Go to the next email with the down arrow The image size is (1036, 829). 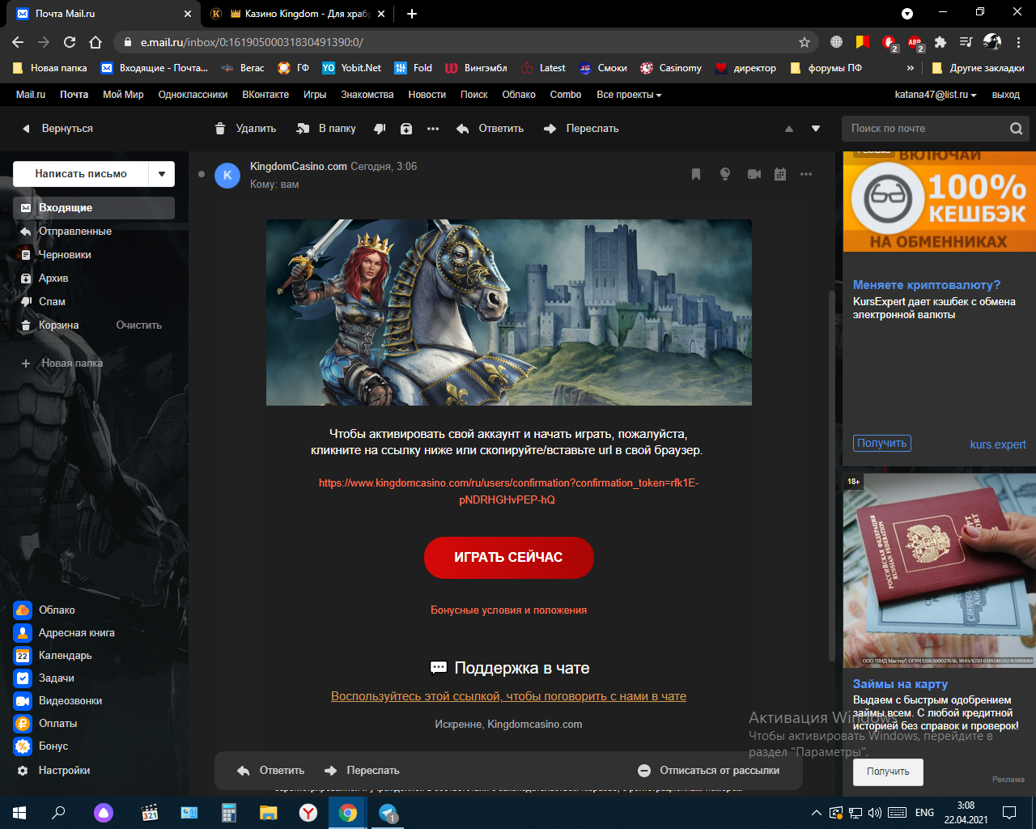pos(816,129)
